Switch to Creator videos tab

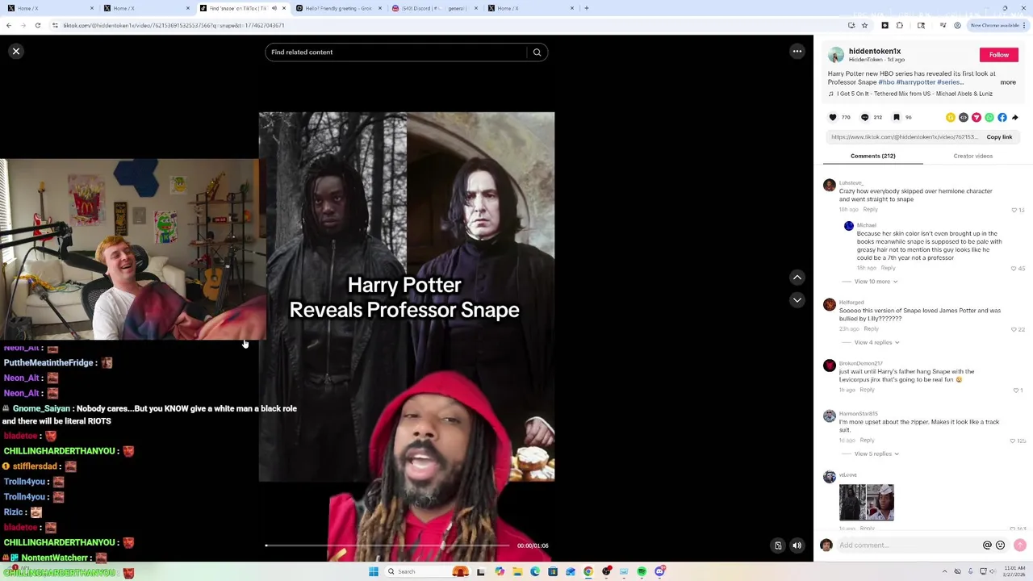[972, 156]
